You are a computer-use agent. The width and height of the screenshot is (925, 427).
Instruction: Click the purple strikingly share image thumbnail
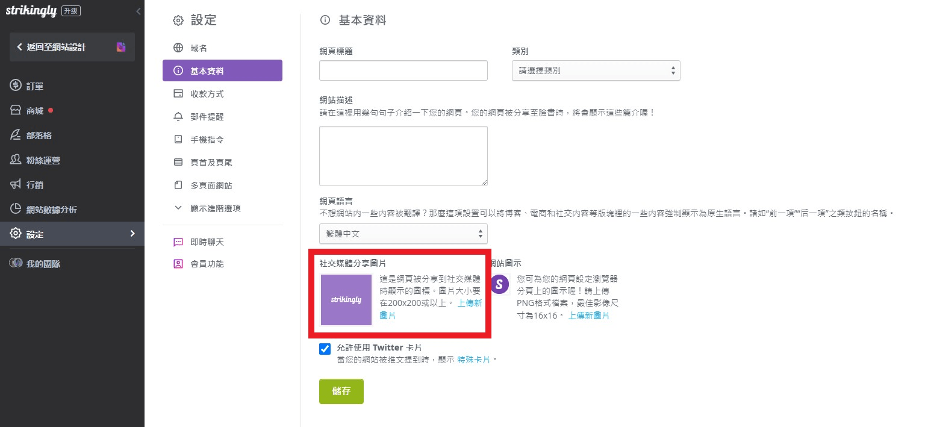point(346,299)
